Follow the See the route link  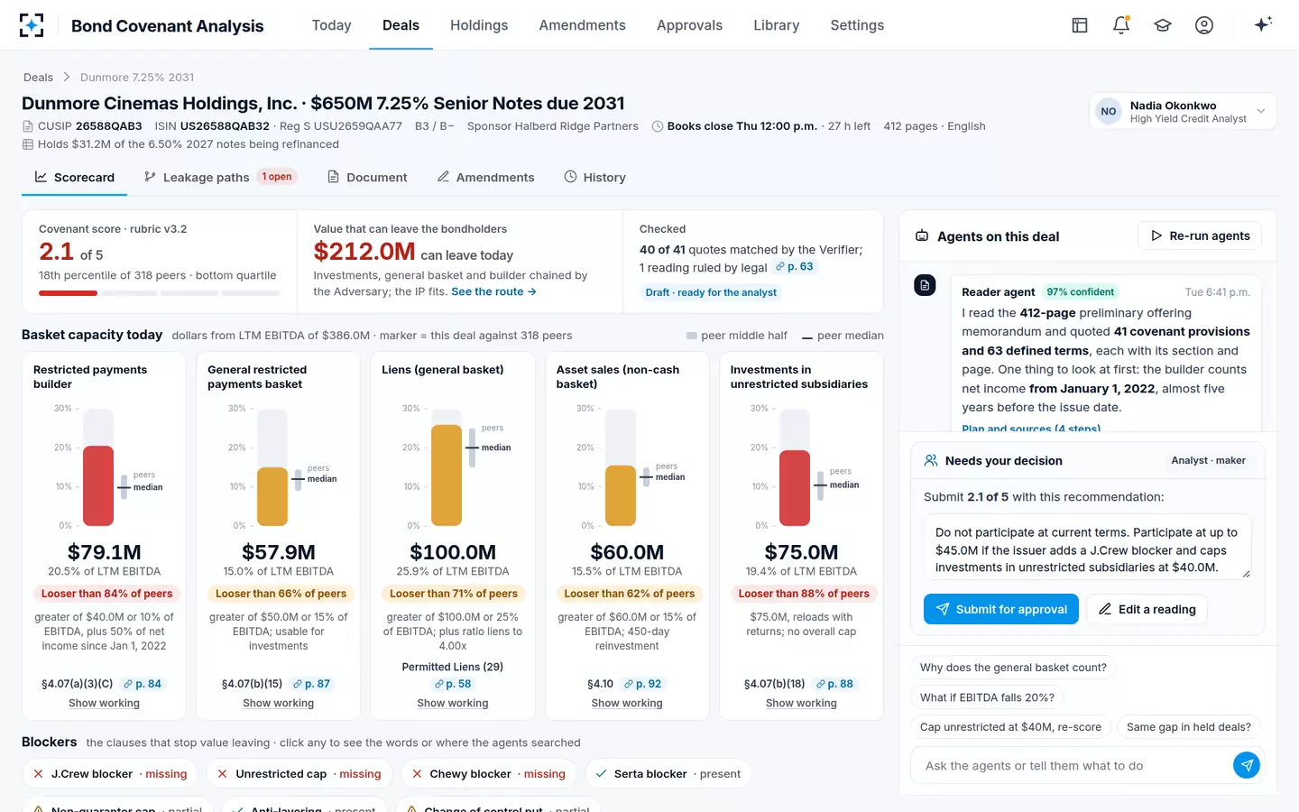494,291
